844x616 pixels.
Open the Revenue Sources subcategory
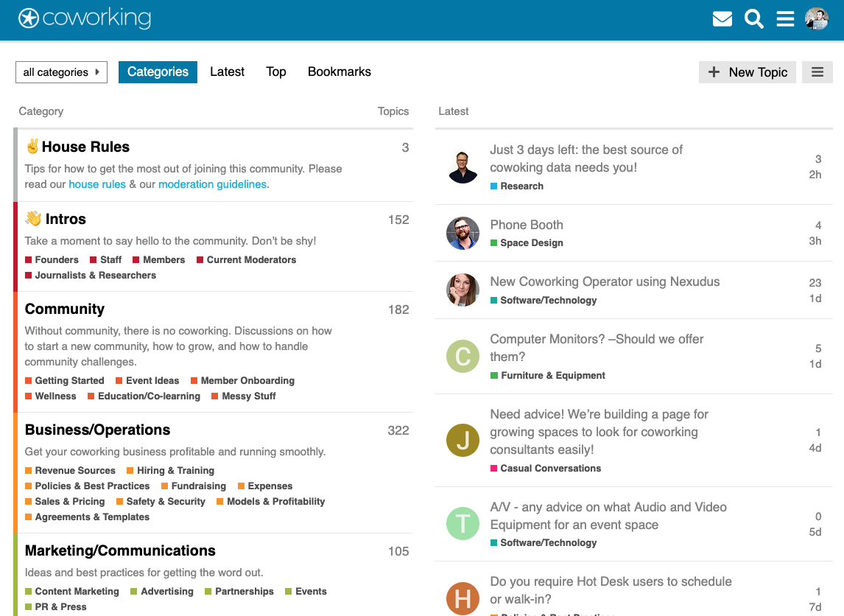pyautogui.click(x=71, y=471)
